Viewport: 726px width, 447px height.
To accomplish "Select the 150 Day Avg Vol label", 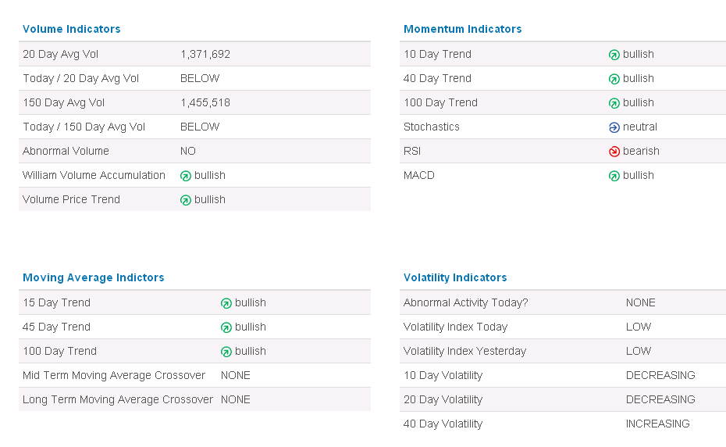I will 63,102.
